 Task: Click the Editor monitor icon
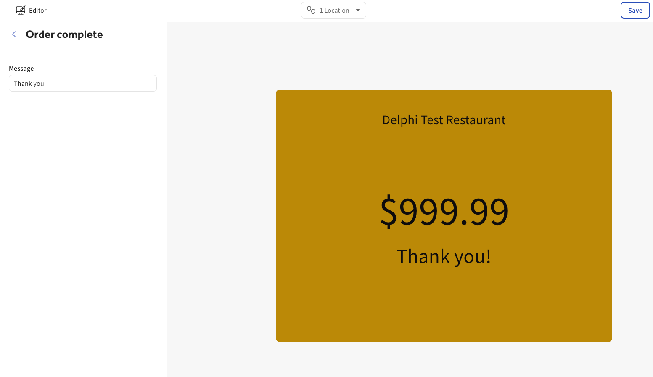point(20,11)
